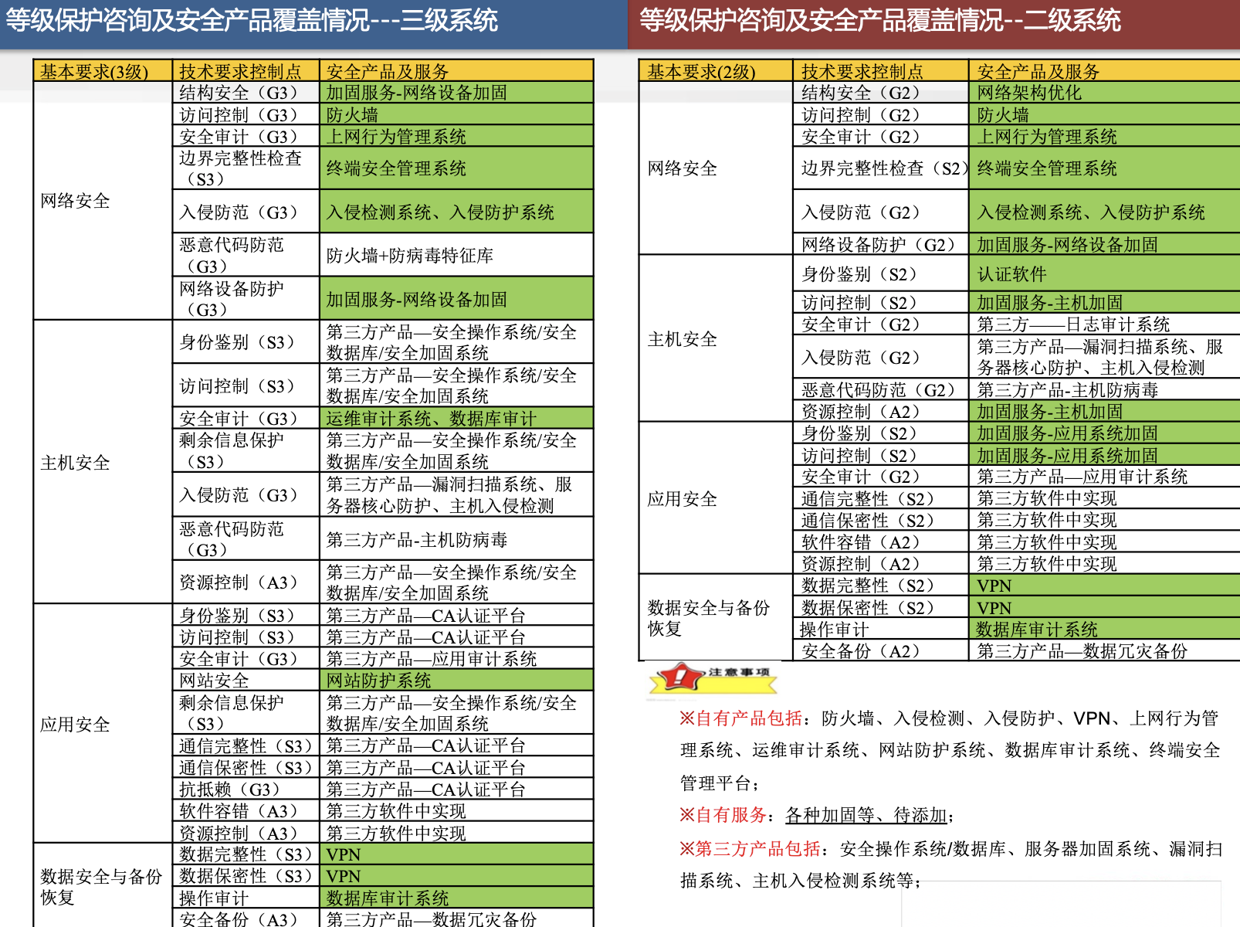Select 结构安全（G2） cell
This screenshot has width=1240, height=927.
[880, 93]
